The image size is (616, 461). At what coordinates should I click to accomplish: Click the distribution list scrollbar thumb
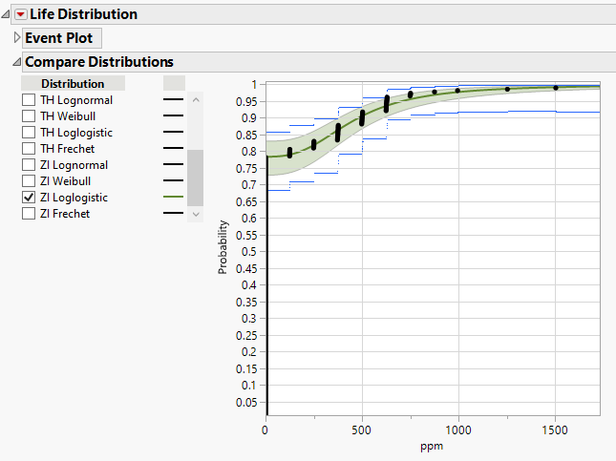click(196, 178)
